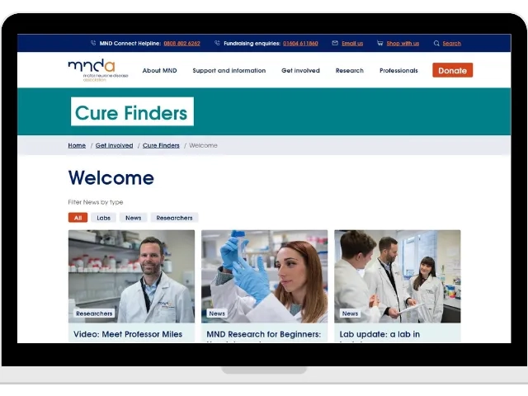This screenshot has width=528, height=396.
Task: Call helpline number 0808 802 6262 link
Action: click(x=181, y=43)
